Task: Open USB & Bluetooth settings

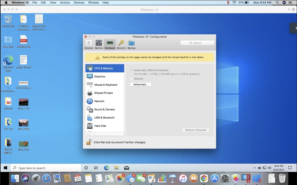Action: pos(105,118)
